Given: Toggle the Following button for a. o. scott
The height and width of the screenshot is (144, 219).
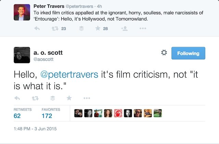Looking at the screenshot, I should (188, 53).
